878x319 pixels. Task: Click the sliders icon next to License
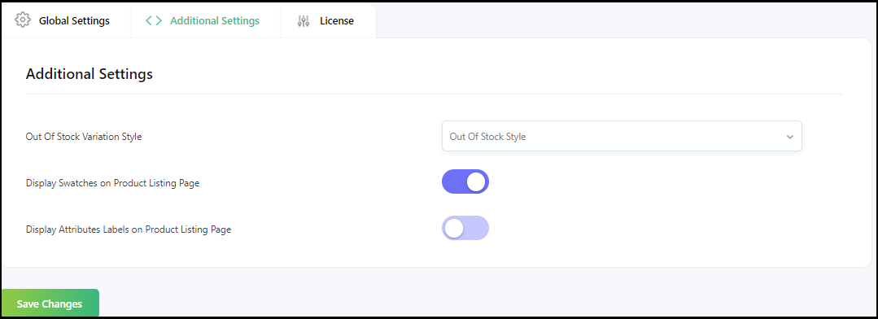(x=303, y=21)
